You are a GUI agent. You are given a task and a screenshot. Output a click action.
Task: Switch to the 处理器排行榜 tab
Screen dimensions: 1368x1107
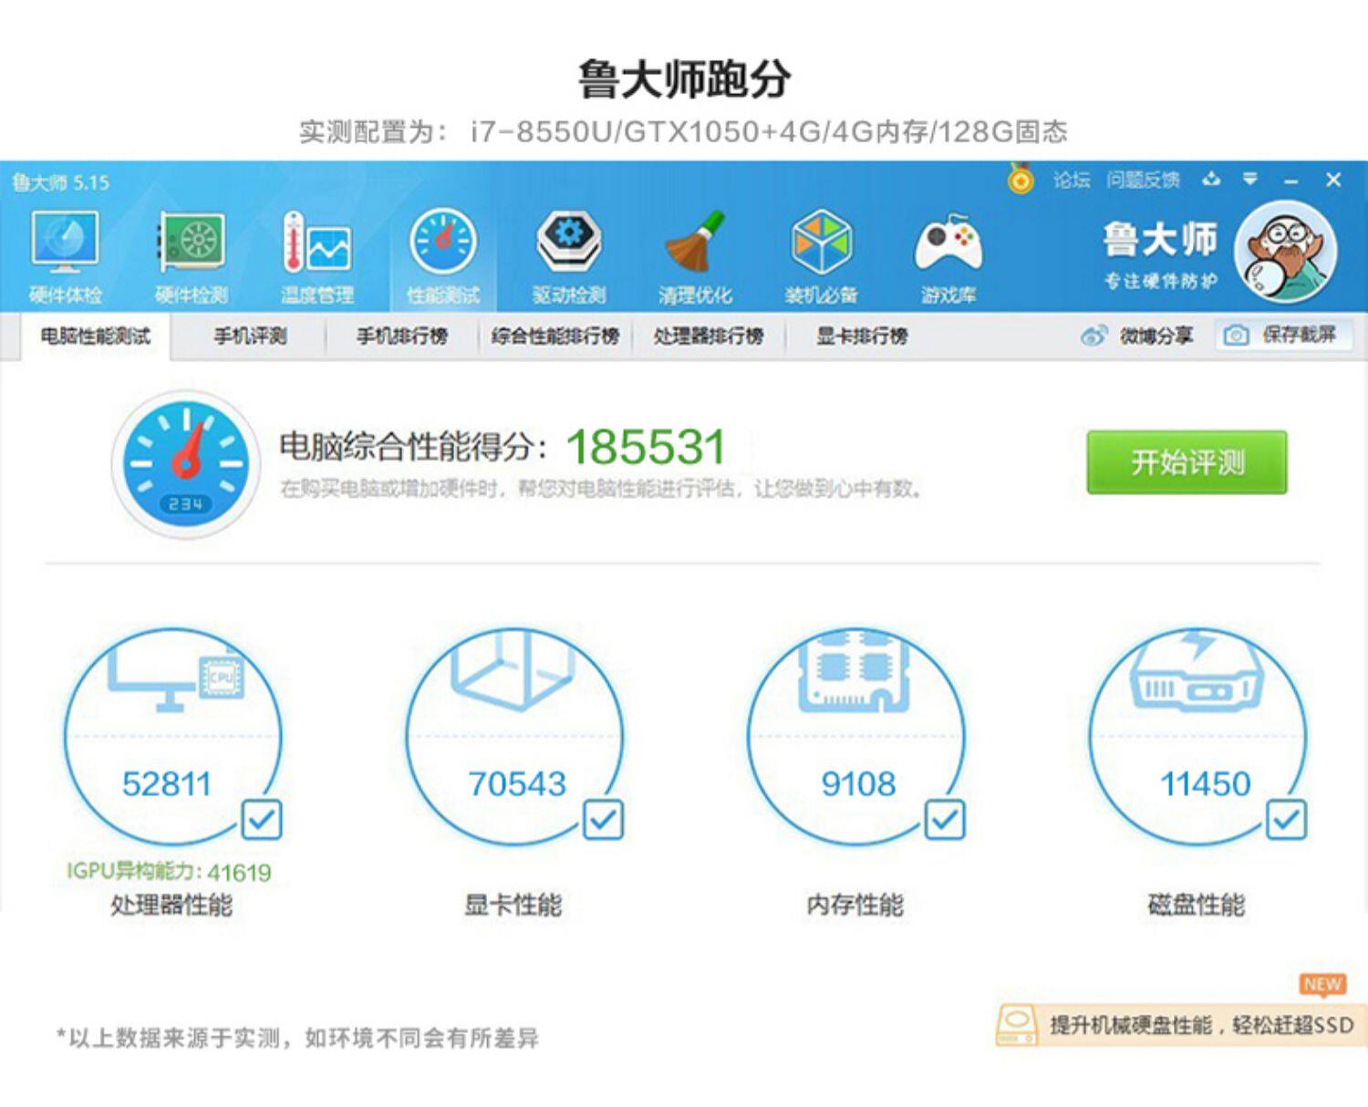pyautogui.click(x=708, y=336)
